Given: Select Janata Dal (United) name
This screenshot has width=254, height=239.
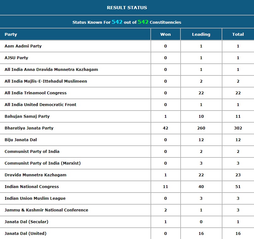Looking at the screenshot, I should 25,234.
